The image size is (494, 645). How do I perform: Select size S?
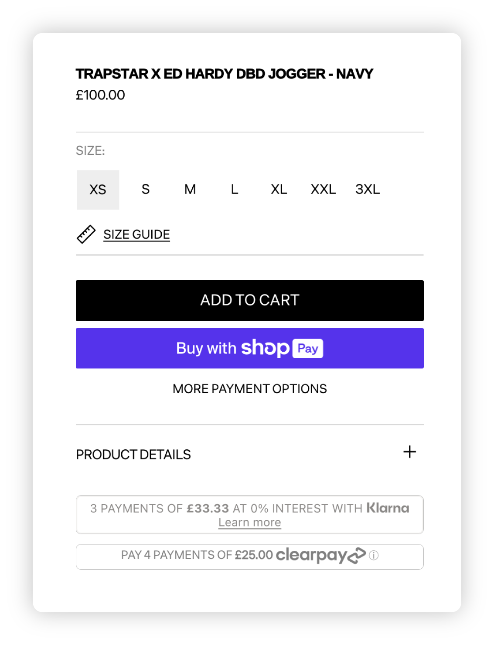pyautogui.click(x=146, y=190)
